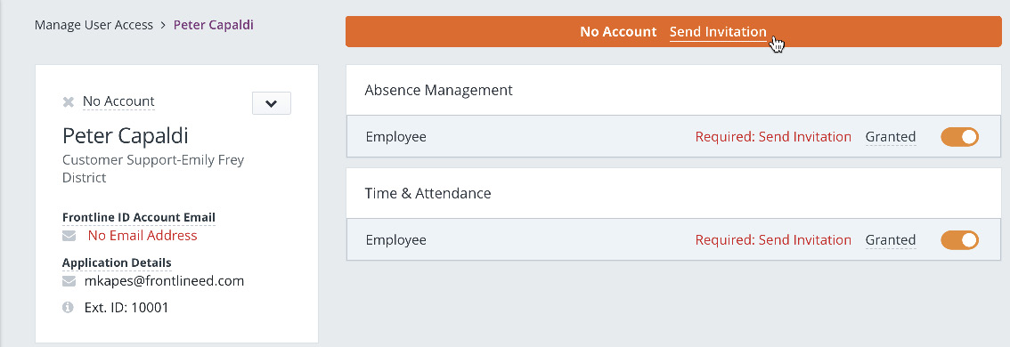Toggle Absence Management Employee access switch

960,136
